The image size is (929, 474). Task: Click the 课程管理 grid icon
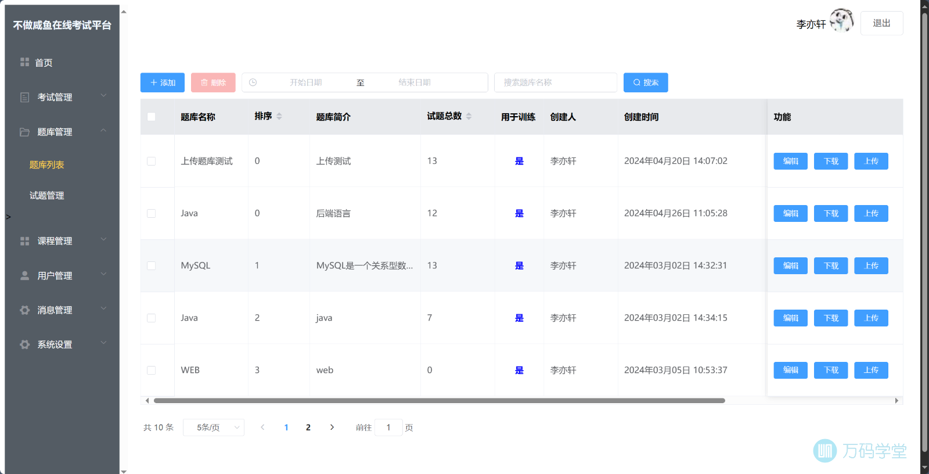pyautogui.click(x=24, y=241)
